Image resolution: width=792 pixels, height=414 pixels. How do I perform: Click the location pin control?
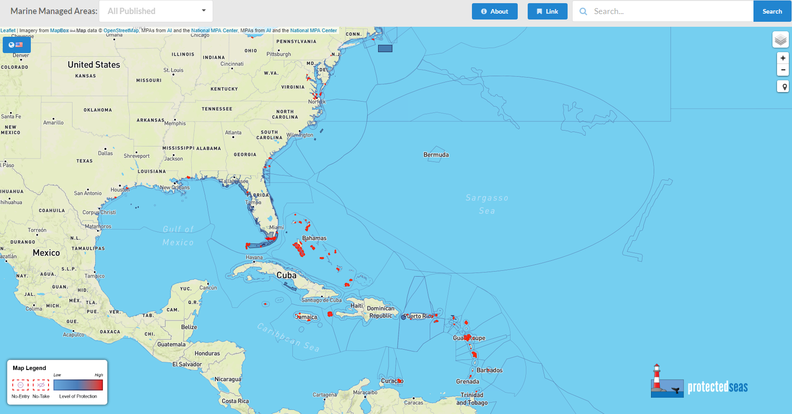click(783, 87)
